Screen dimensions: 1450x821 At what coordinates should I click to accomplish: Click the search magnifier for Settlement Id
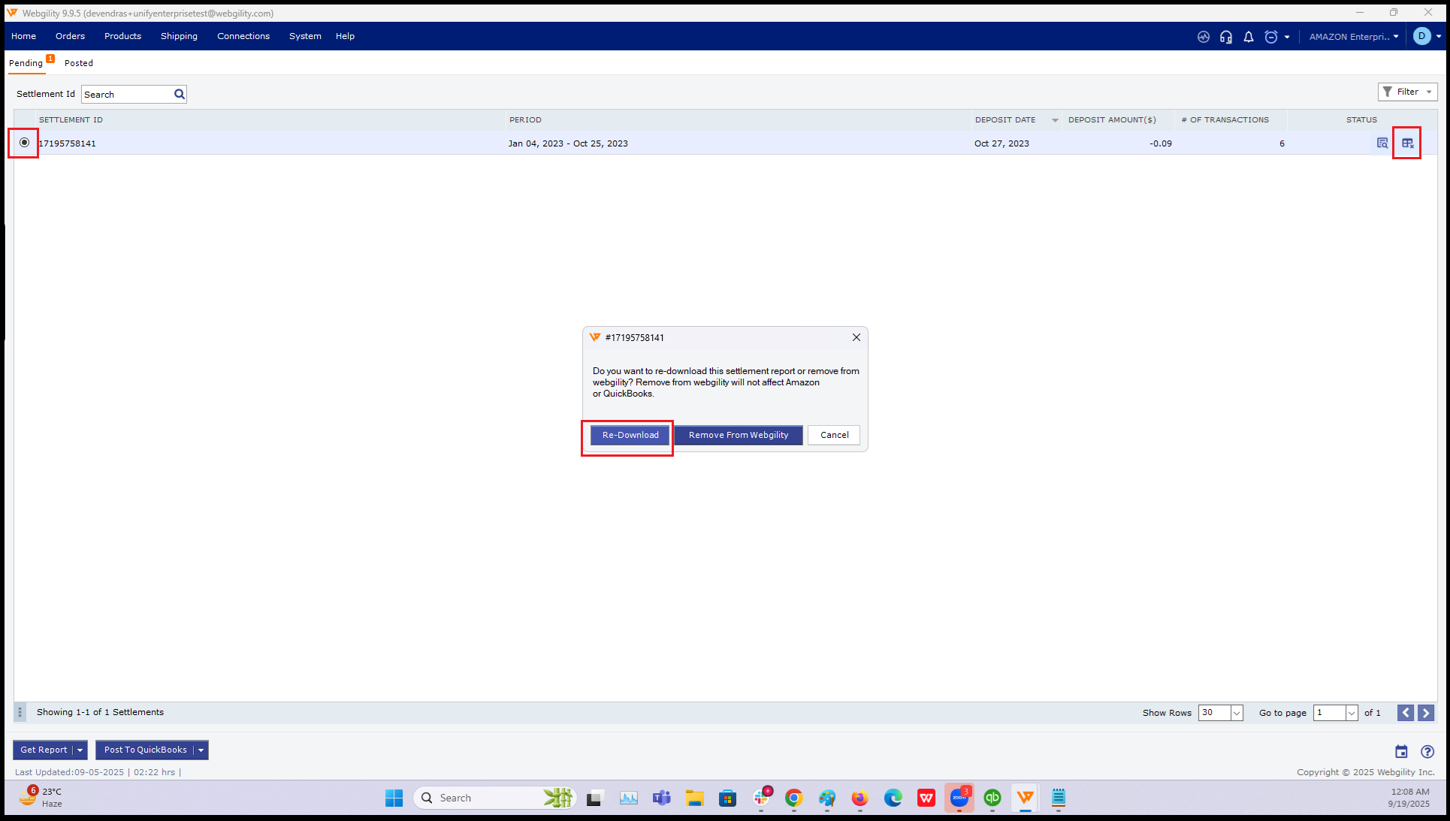180,95
